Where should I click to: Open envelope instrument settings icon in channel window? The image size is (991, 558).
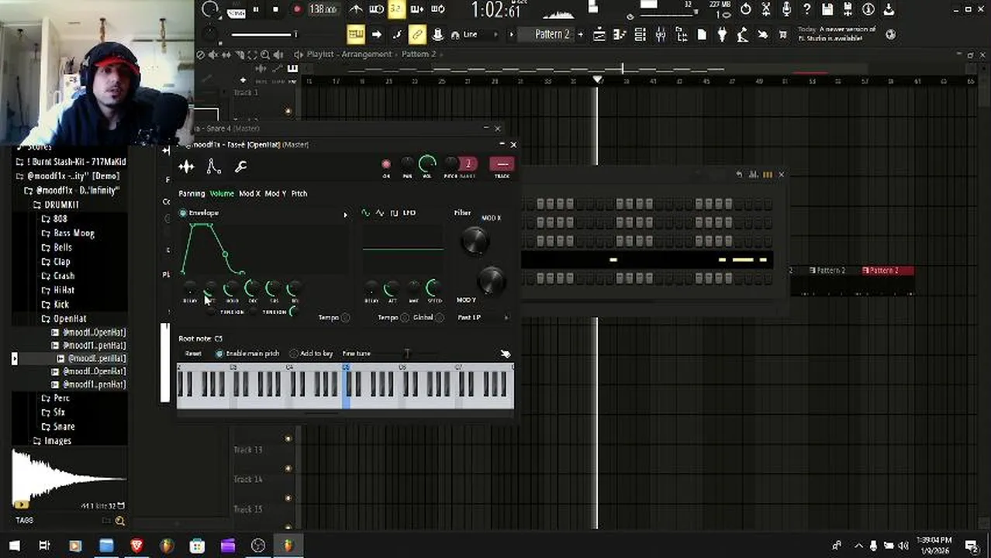pos(214,167)
